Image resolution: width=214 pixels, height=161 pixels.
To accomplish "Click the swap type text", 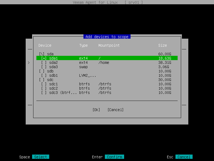I will (83, 67).
